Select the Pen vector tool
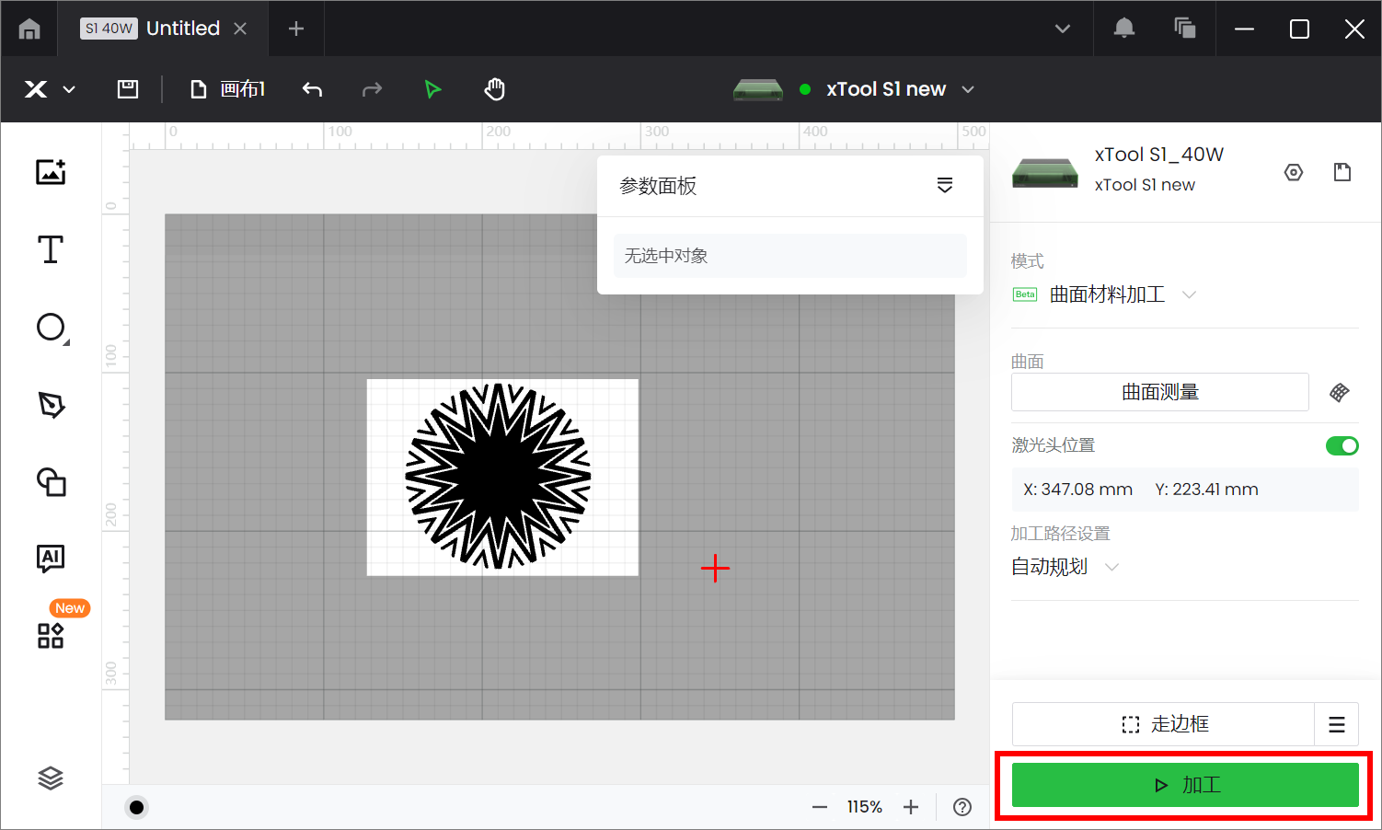The height and width of the screenshot is (830, 1382). pos(51,405)
